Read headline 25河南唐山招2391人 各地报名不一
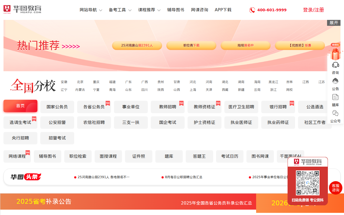Viewport: 344px width, 215px height. (103, 177)
